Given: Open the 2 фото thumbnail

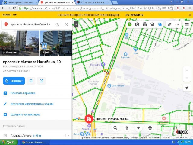Looking at the screenshot, I should click(56, 43).
